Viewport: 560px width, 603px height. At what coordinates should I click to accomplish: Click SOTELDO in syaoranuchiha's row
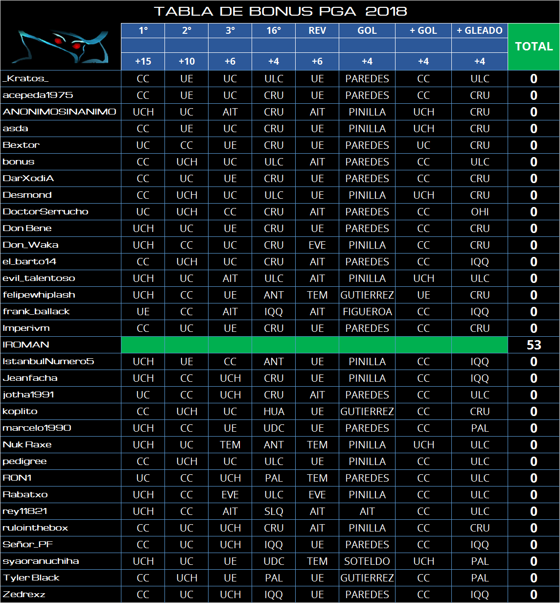367,561
